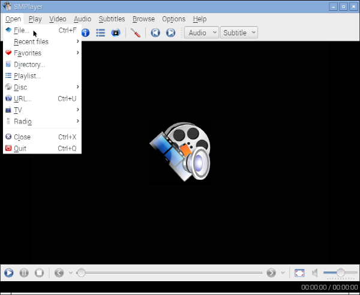Click the playlist list icon in toolbar
Image resolution: width=360 pixels, height=295 pixels.
[x=101, y=32]
